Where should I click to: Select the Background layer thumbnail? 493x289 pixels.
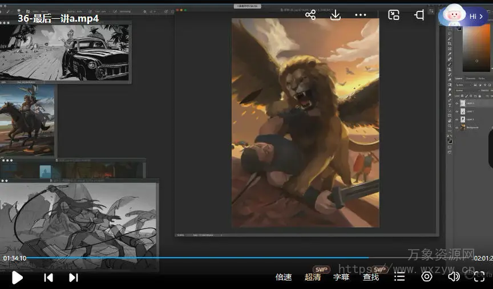click(x=463, y=128)
